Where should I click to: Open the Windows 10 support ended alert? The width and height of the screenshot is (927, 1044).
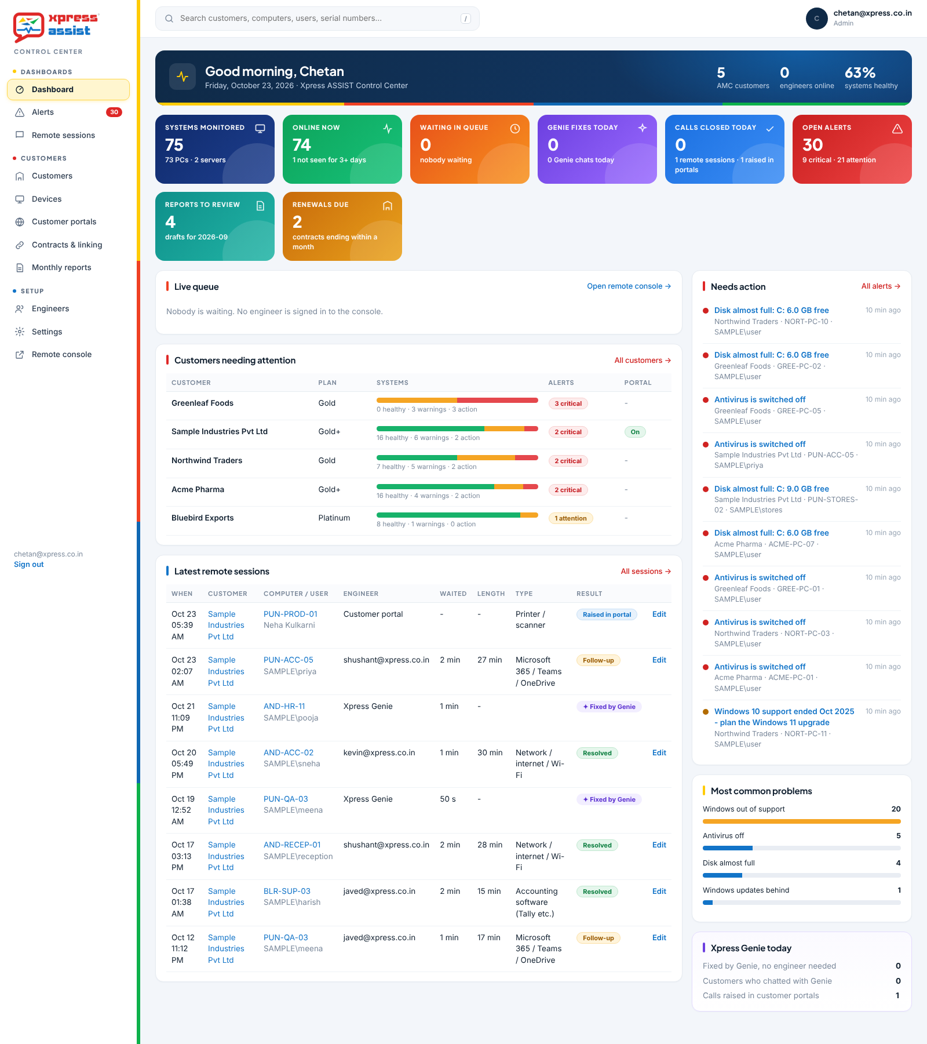(x=784, y=717)
